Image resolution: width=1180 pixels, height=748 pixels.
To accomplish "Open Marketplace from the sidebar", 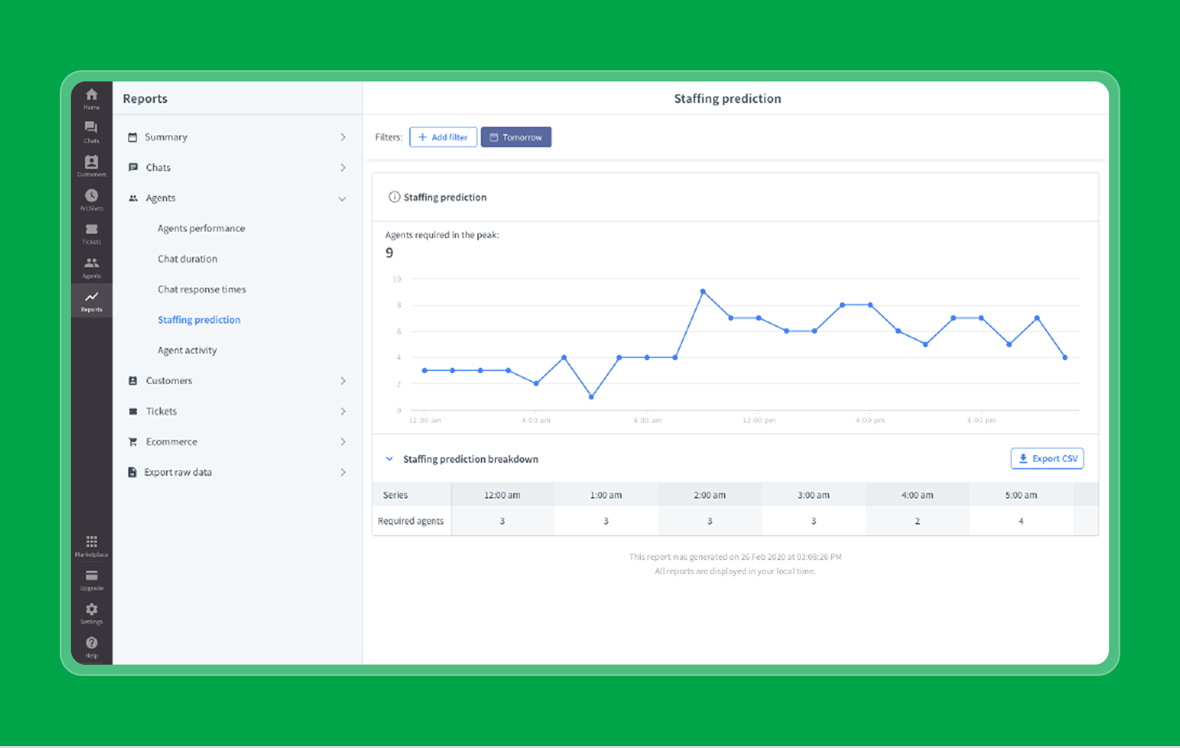I will 91,545.
